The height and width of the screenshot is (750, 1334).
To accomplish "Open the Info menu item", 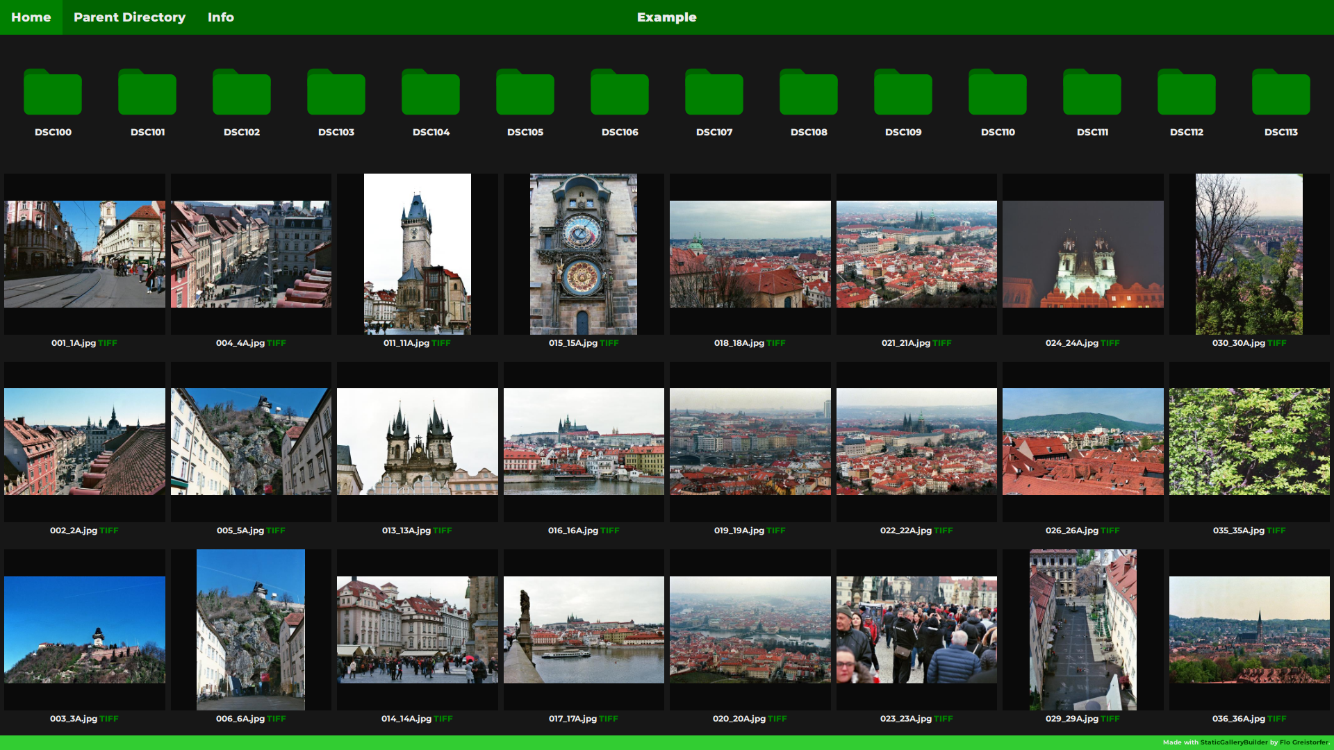I will pyautogui.click(x=221, y=17).
